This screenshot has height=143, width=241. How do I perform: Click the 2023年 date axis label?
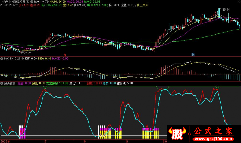[x=5, y=141]
